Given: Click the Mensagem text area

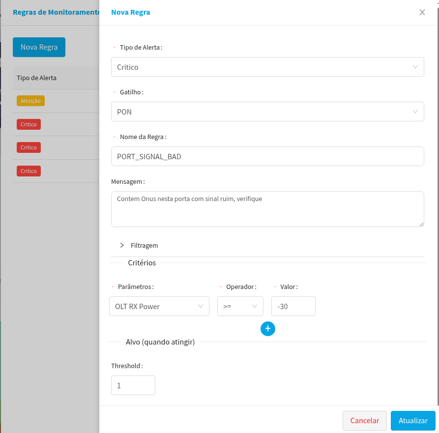Looking at the screenshot, I should (x=267, y=209).
